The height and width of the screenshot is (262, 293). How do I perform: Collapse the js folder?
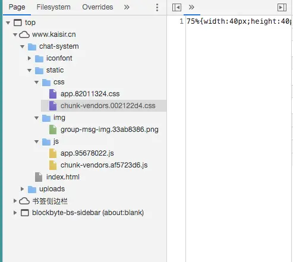pos(37,141)
